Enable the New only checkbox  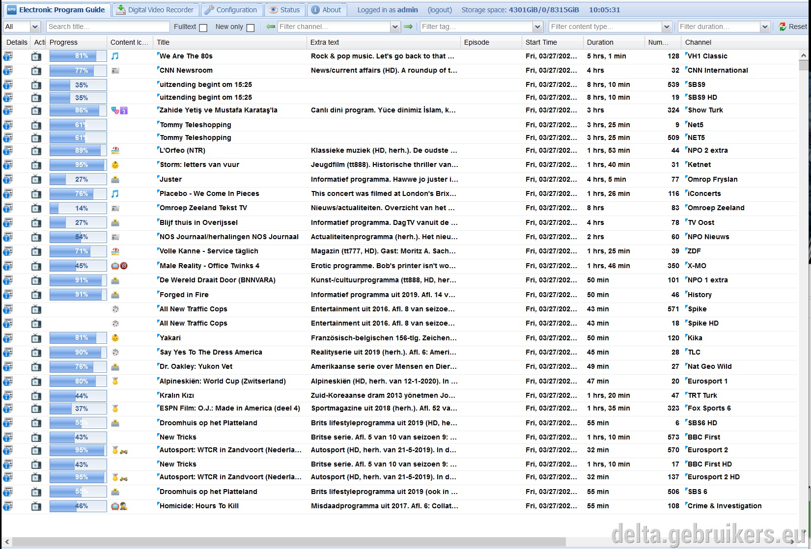(250, 27)
